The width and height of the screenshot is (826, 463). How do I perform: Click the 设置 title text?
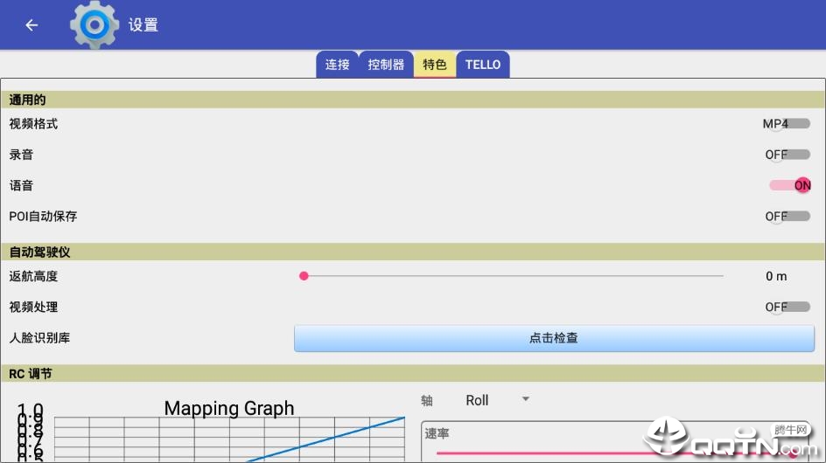(143, 25)
